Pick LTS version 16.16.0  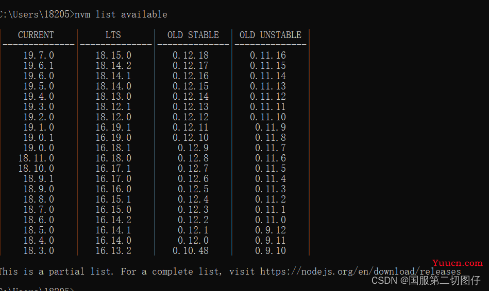pyautogui.click(x=113, y=189)
